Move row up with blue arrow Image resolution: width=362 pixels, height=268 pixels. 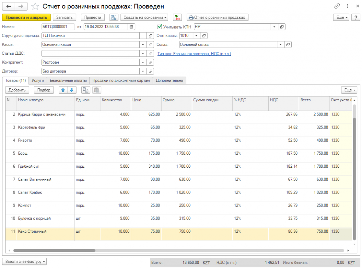(x=63, y=90)
